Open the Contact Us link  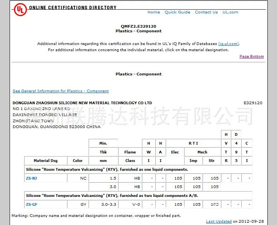click(x=206, y=12)
